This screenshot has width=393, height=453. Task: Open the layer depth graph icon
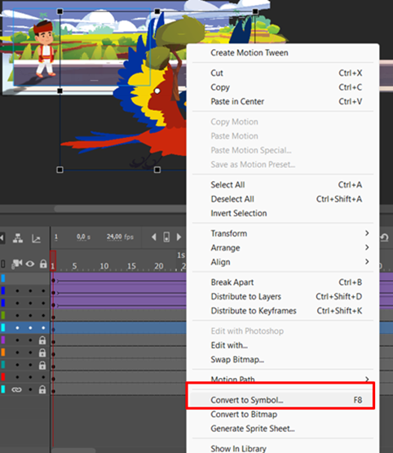click(x=36, y=238)
